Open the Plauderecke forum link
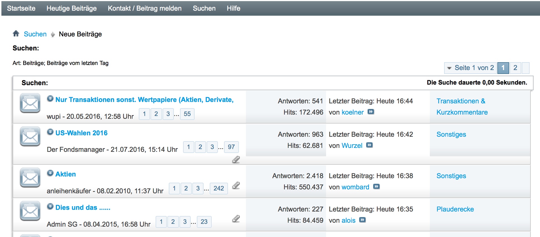Screen dimensions: 540x237 455,209
